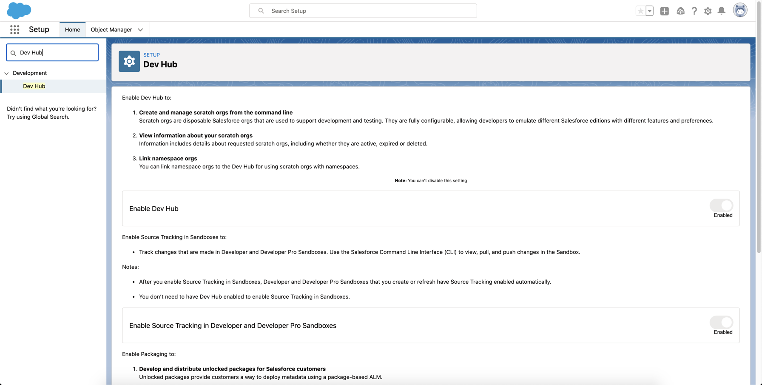Viewport: 762px width, 385px height.
Task: Click 'Develop and distribute unlocked packages' heading
Action: pos(232,369)
